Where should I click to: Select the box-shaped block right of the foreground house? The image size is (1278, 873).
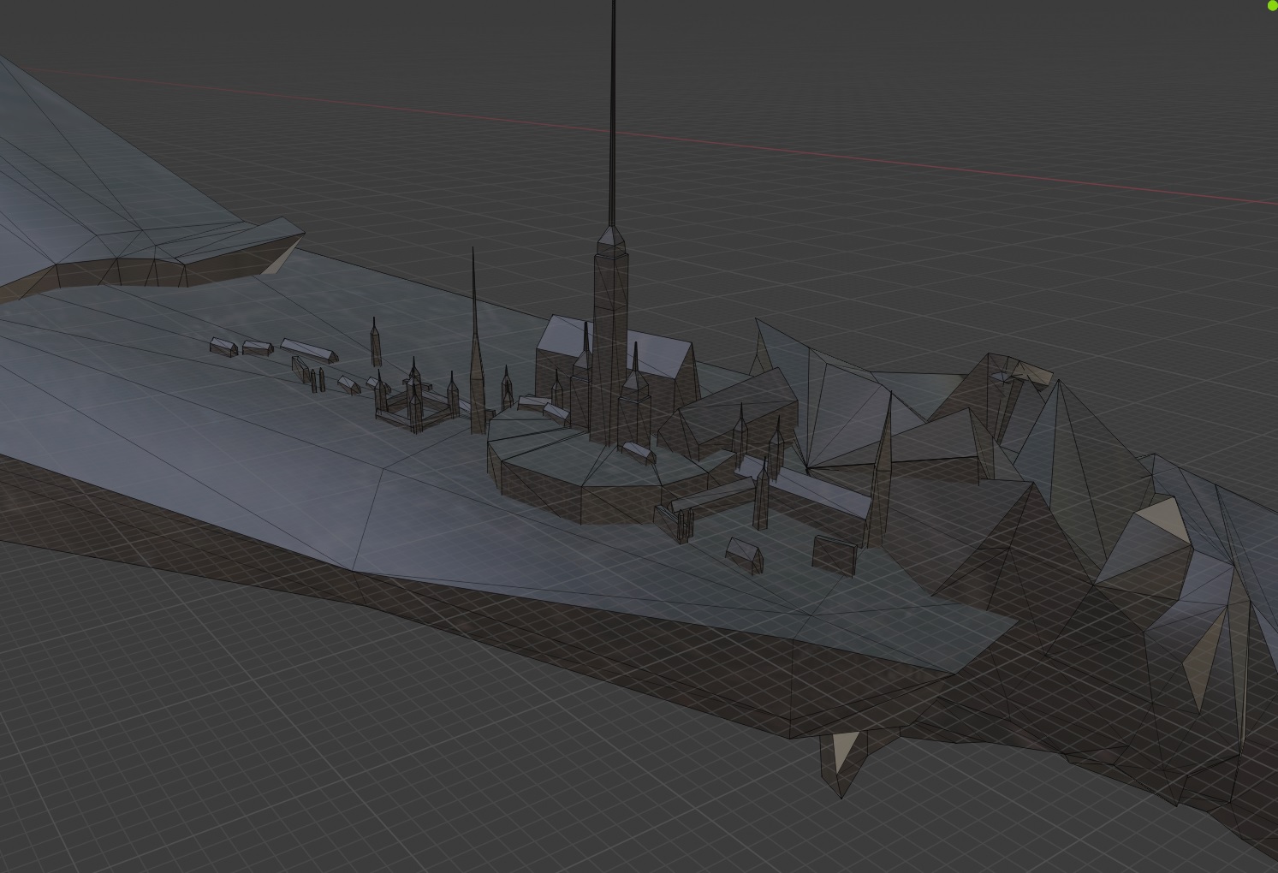click(833, 554)
